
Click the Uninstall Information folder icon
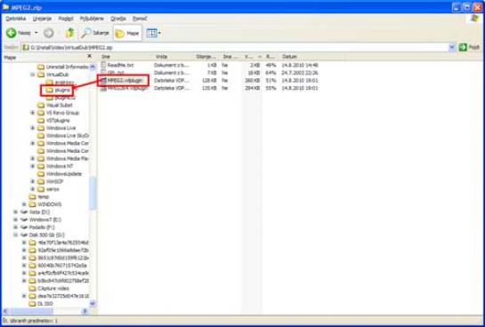[41, 67]
